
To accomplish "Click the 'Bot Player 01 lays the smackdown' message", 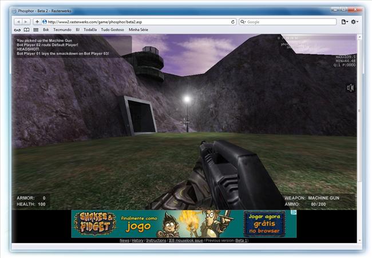I will point(63,54).
